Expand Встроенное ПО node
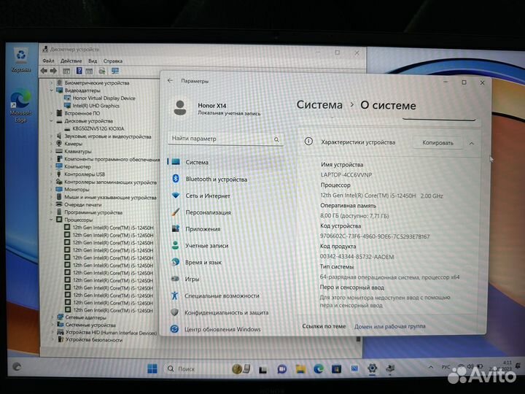Screen dimensions: 525x394 click(x=51, y=113)
